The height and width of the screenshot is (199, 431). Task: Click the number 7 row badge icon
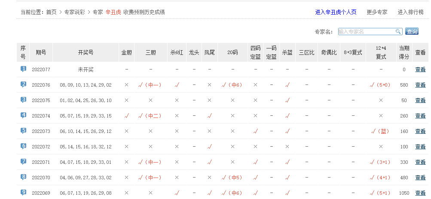[23, 162]
